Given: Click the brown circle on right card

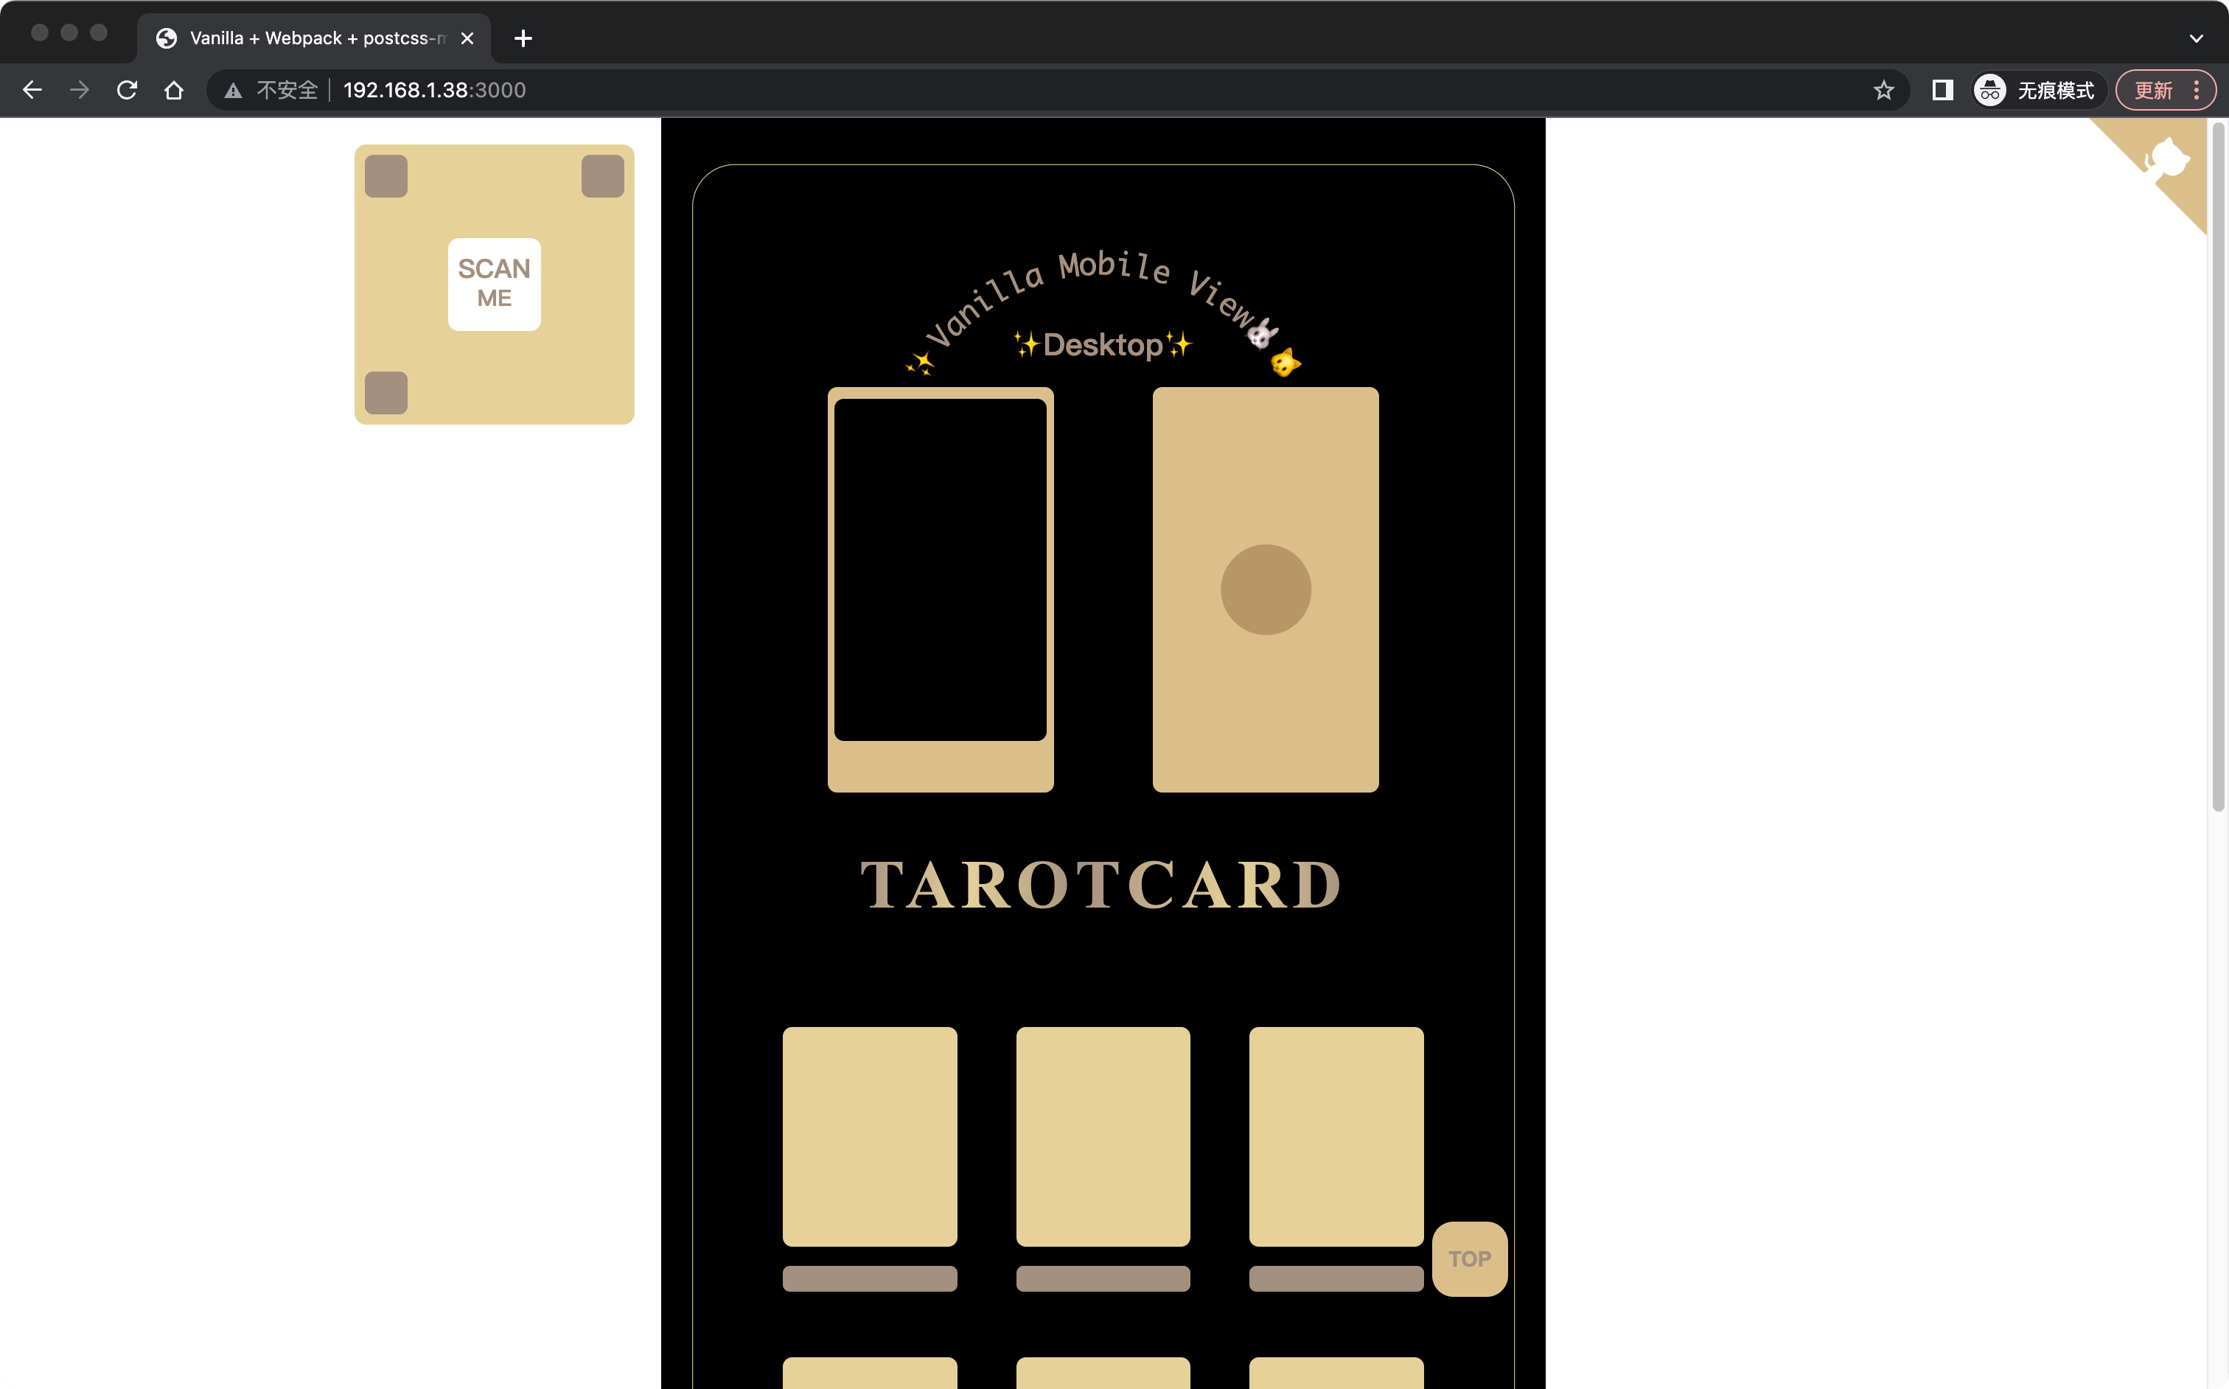Looking at the screenshot, I should pyautogui.click(x=1266, y=590).
